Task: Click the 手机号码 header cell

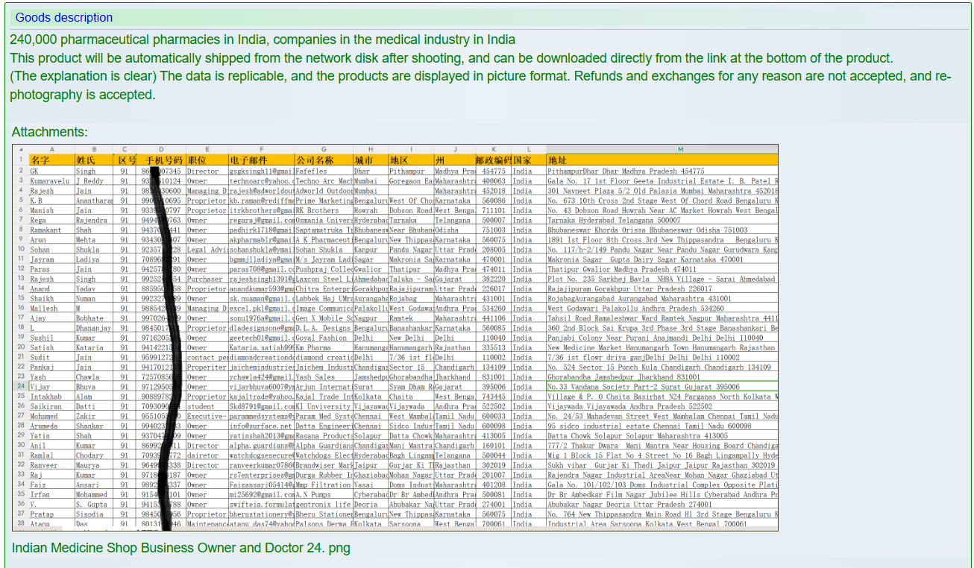Action: pos(163,160)
